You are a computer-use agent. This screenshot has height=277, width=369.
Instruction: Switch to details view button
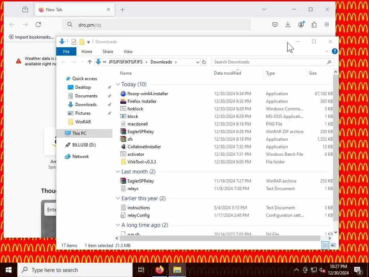[x=326, y=245]
